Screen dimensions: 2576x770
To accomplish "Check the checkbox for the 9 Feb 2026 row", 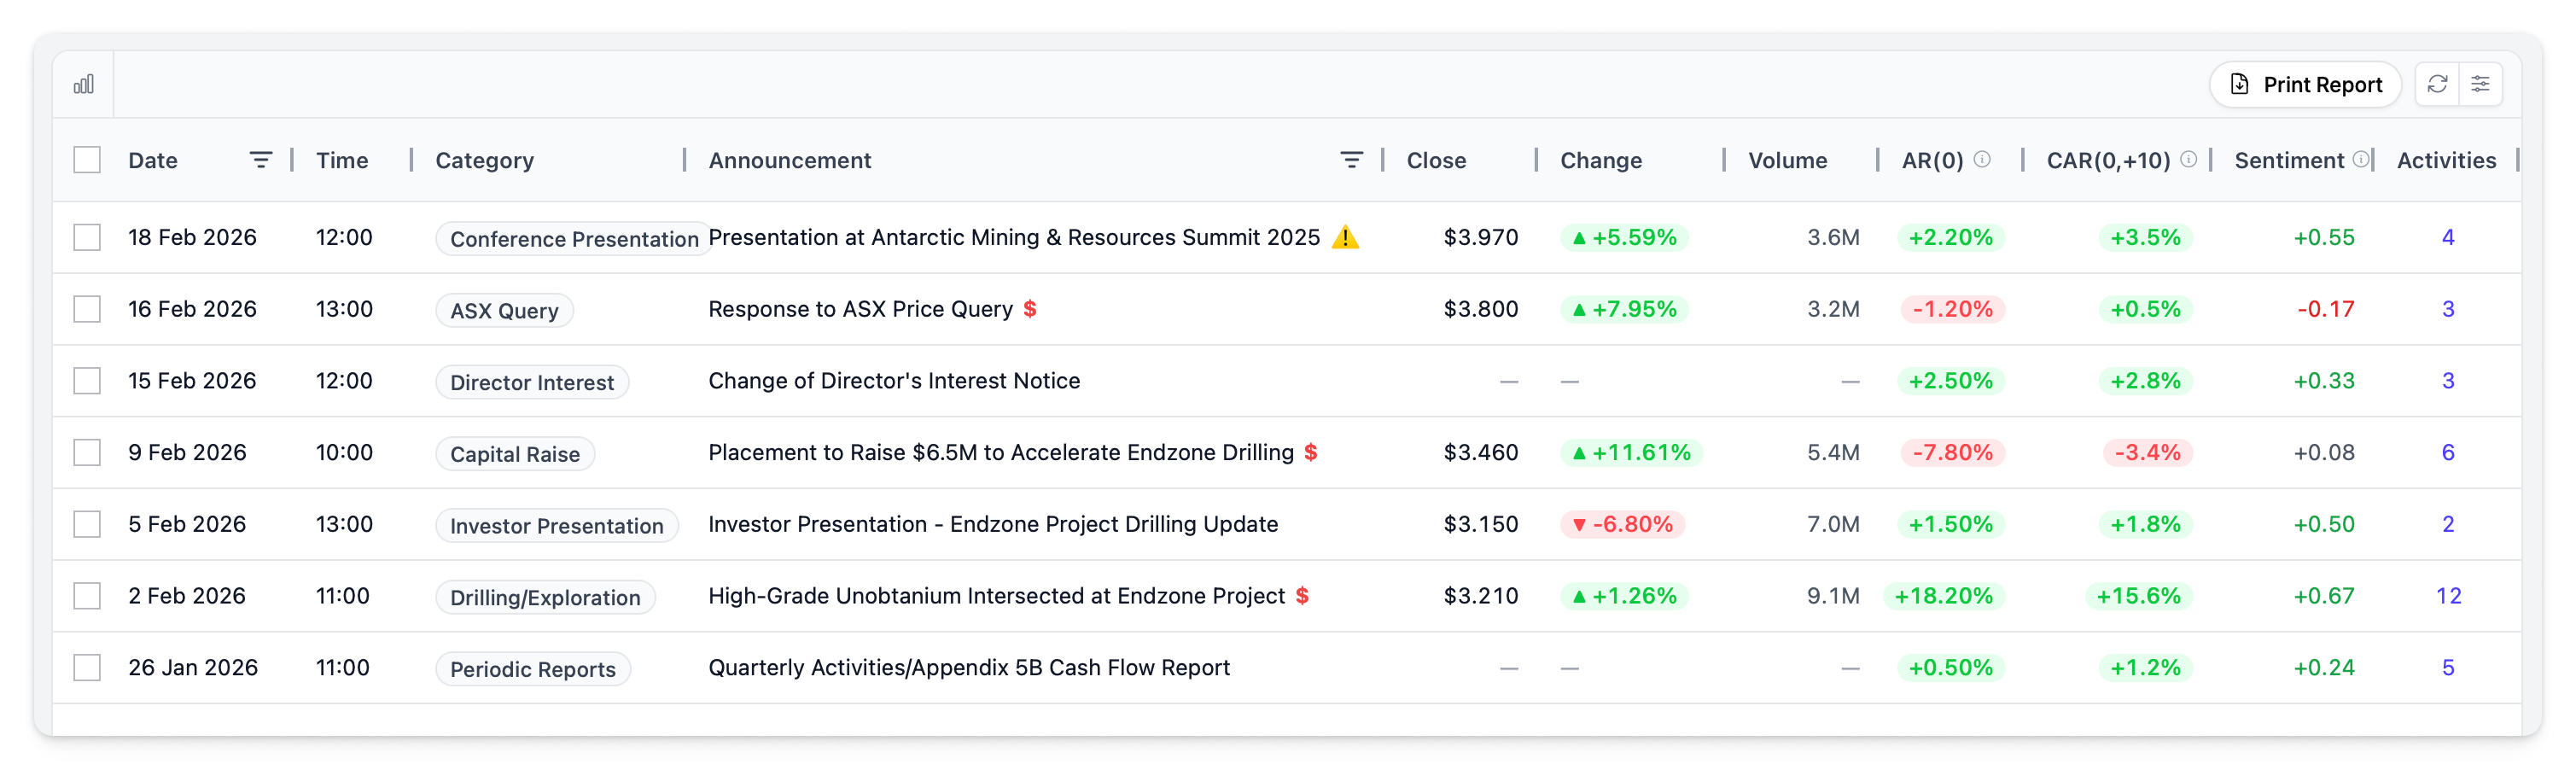I will 87,452.
